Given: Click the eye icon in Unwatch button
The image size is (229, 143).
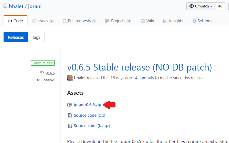Looking at the screenshot, I should (191, 6).
